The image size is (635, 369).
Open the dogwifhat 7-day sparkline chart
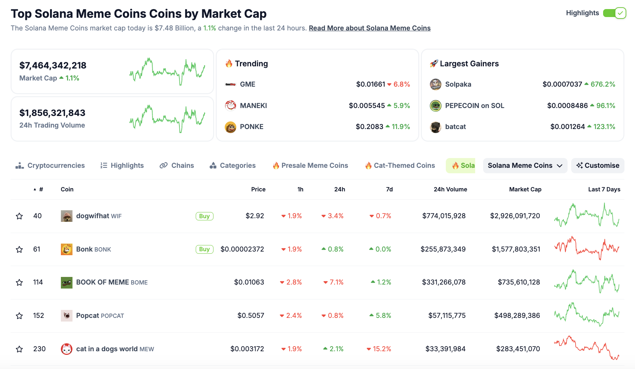tap(586, 216)
